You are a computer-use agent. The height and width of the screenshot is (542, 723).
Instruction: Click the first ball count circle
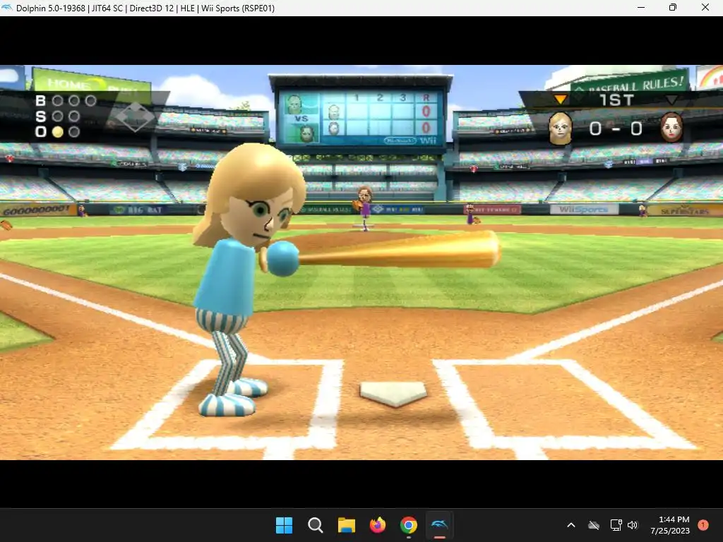pyautogui.click(x=58, y=100)
